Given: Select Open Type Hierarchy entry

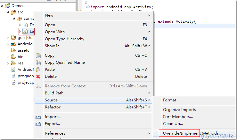Looking at the screenshot, I should [x=65, y=39].
